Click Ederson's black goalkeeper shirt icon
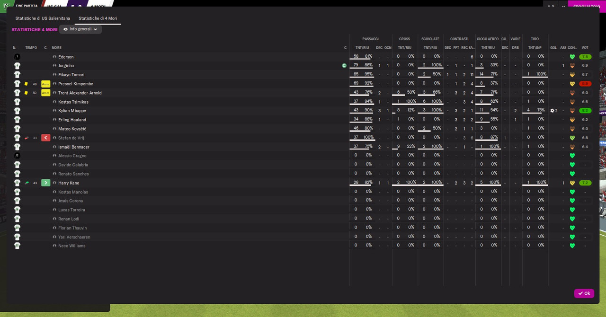This screenshot has height=317, width=606. (x=17, y=57)
